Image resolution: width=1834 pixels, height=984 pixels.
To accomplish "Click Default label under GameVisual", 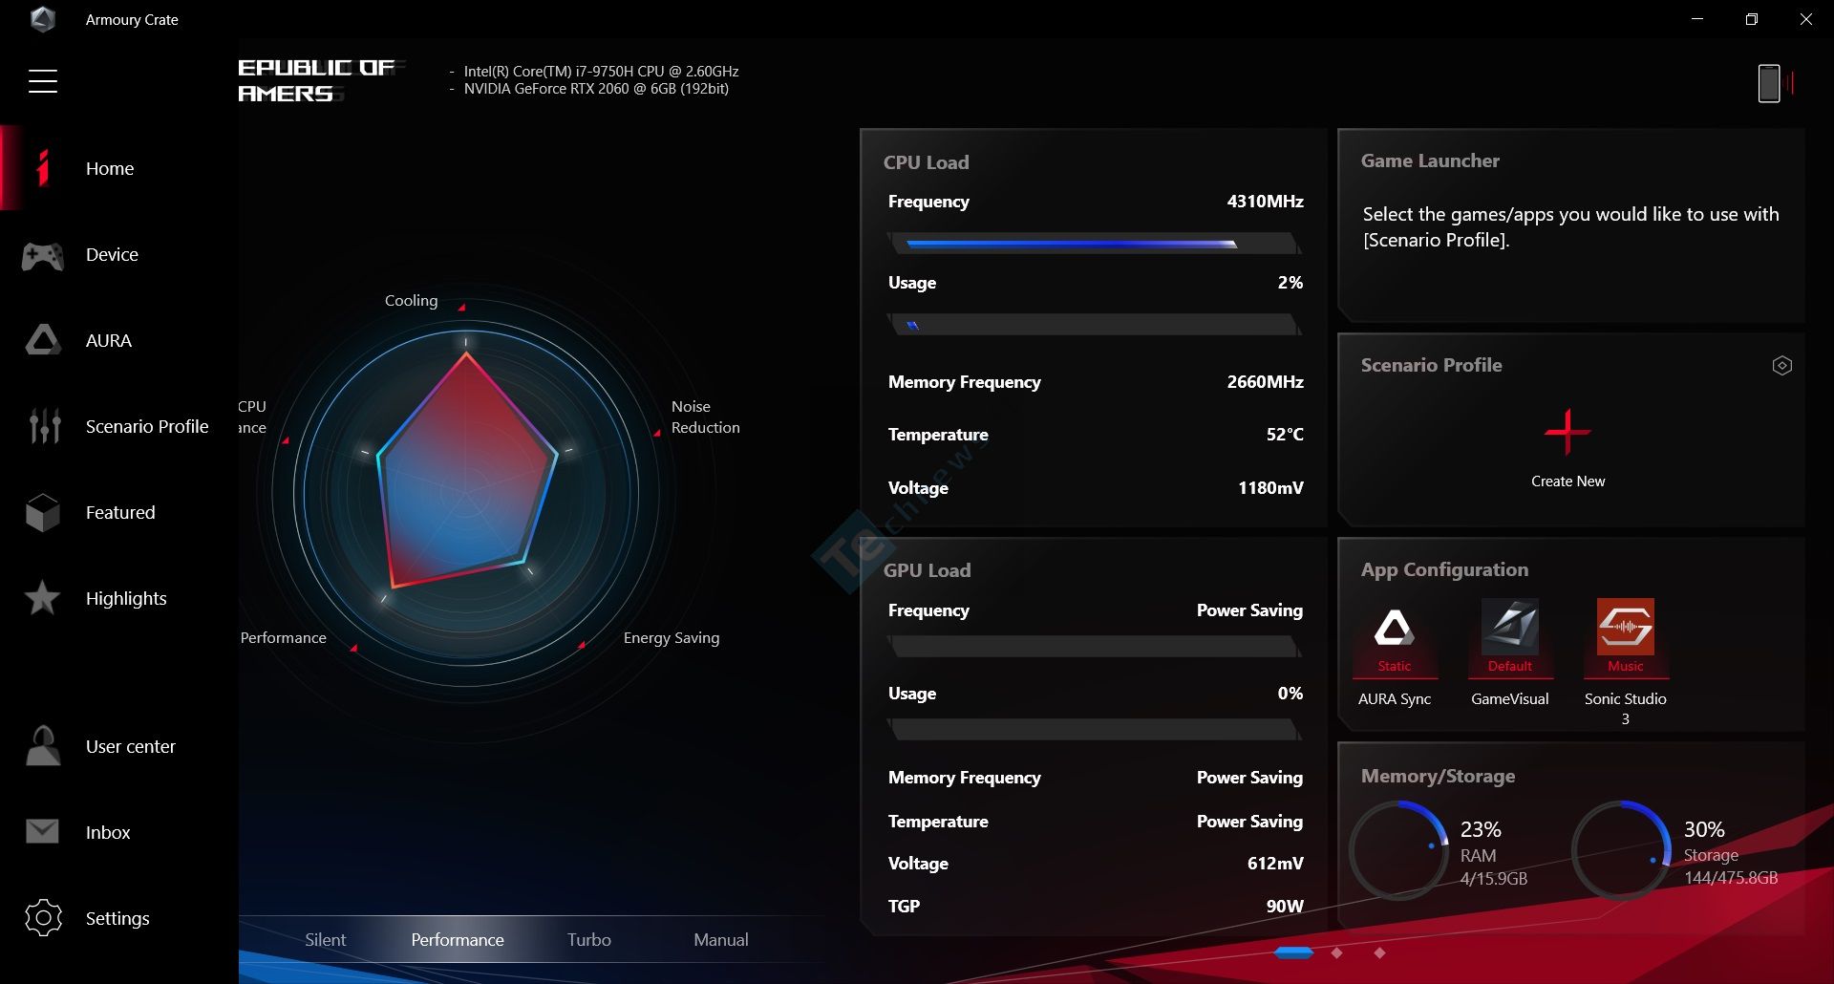I will 1510,666.
